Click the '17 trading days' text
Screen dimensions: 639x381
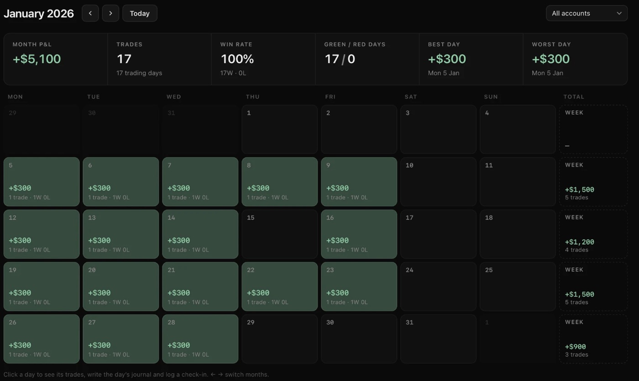click(x=139, y=73)
